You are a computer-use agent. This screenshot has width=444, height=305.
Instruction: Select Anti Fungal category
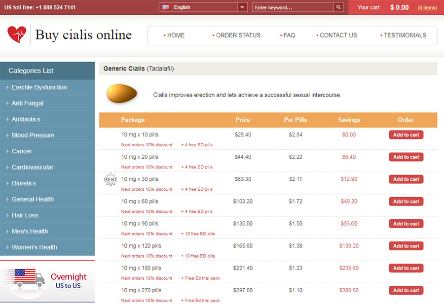point(28,103)
